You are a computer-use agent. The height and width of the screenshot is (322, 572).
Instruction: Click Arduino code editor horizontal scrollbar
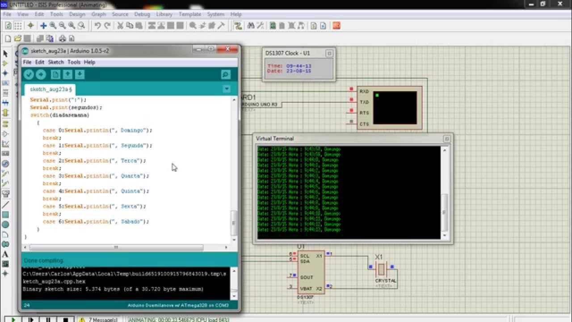coord(116,247)
